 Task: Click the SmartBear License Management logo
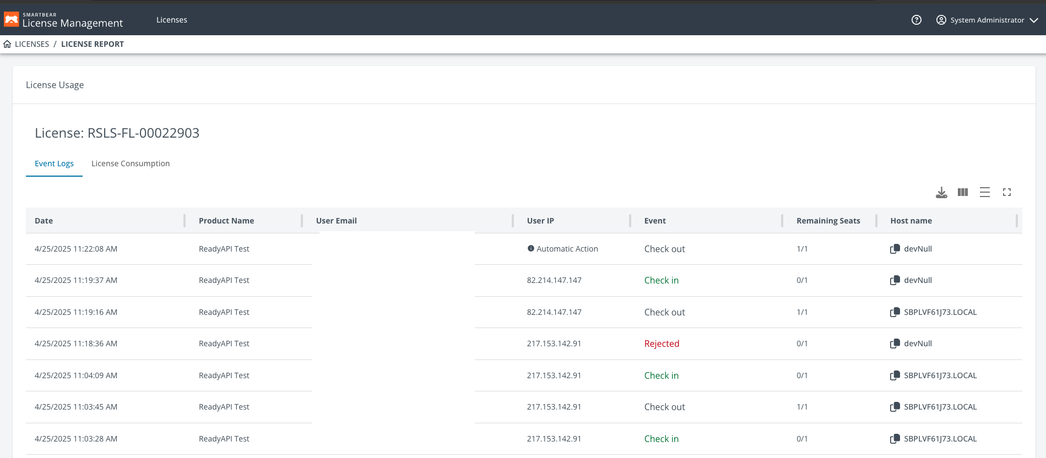point(64,20)
